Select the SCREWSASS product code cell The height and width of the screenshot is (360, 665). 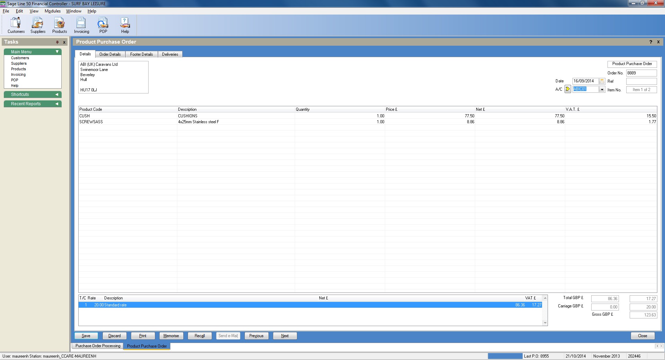tap(128, 122)
